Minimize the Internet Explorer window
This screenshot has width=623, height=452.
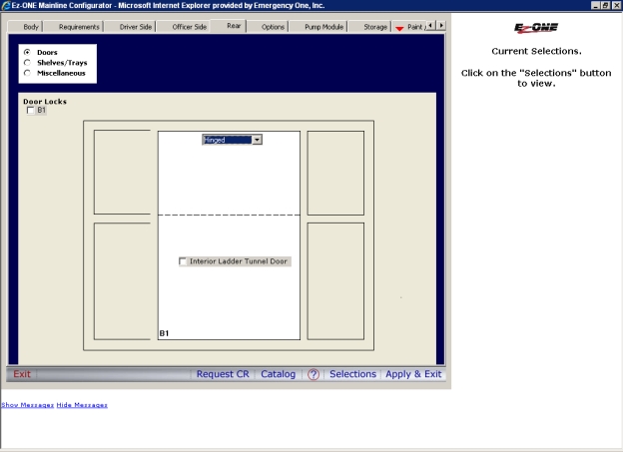[x=596, y=5]
